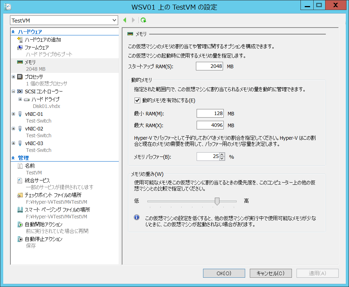Select Integration Services (統合サービス) item
Viewport: 349px width, 287px height.
tap(37, 180)
